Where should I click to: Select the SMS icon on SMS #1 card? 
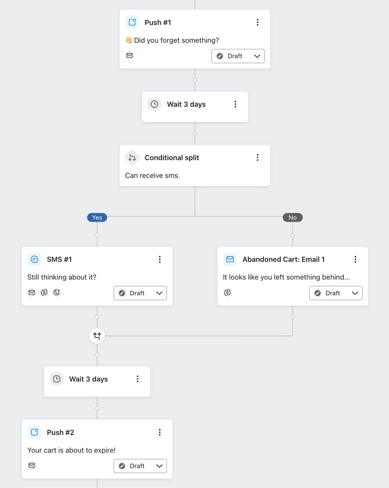pyautogui.click(x=34, y=259)
